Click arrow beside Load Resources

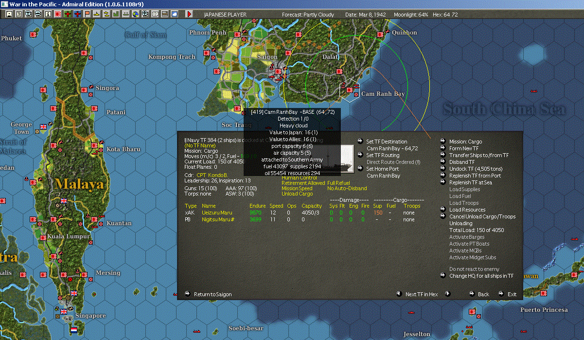[443, 210]
